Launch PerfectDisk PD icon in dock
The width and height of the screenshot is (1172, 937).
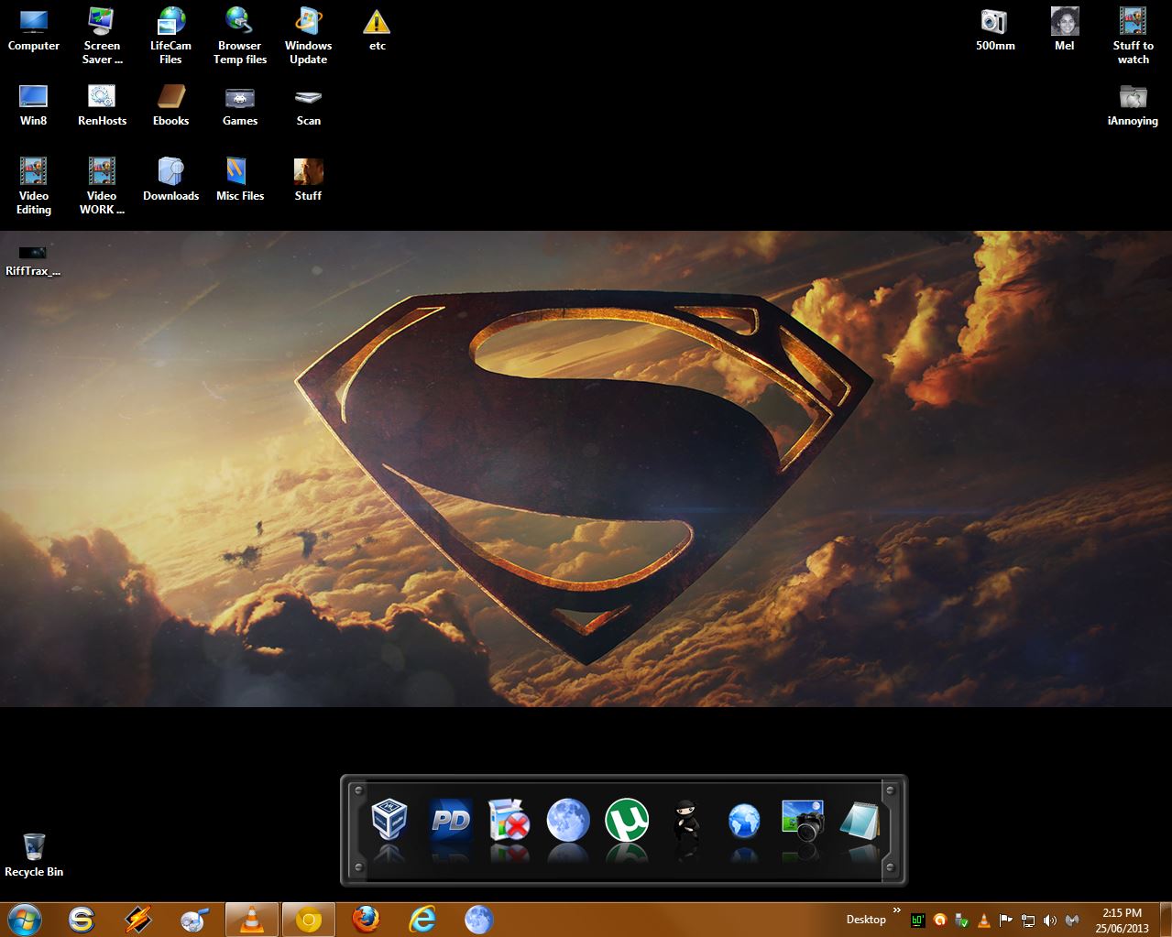pyautogui.click(x=450, y=820)
